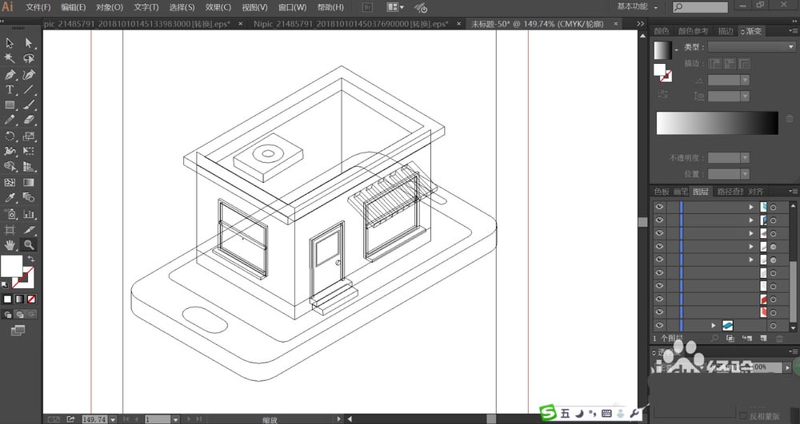
Task: Select the Eyedropper tool
Action: (10, 197)
